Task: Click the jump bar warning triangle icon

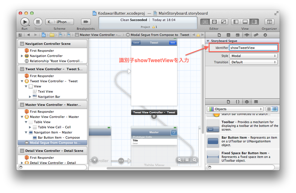Action: click(198, 35)
